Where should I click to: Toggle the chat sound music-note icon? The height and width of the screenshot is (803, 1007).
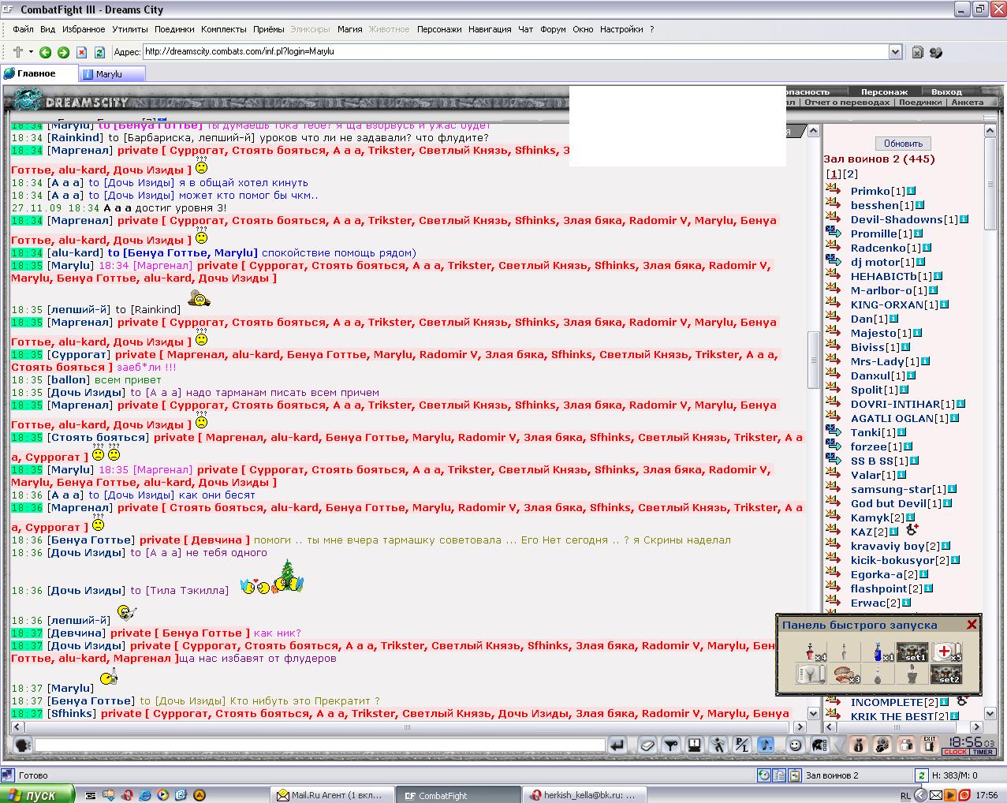[765, 745]
